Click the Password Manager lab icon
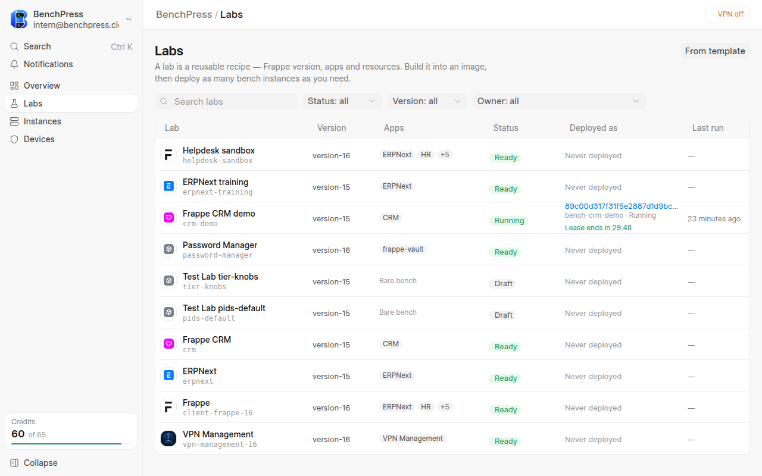The image size is (762, 476). pos(168,250)
